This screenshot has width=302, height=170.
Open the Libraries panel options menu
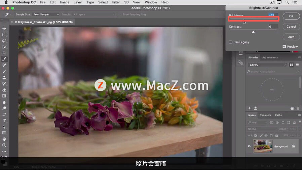[x=299, y=58]
